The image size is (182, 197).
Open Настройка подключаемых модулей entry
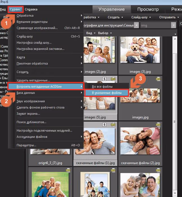50,130
